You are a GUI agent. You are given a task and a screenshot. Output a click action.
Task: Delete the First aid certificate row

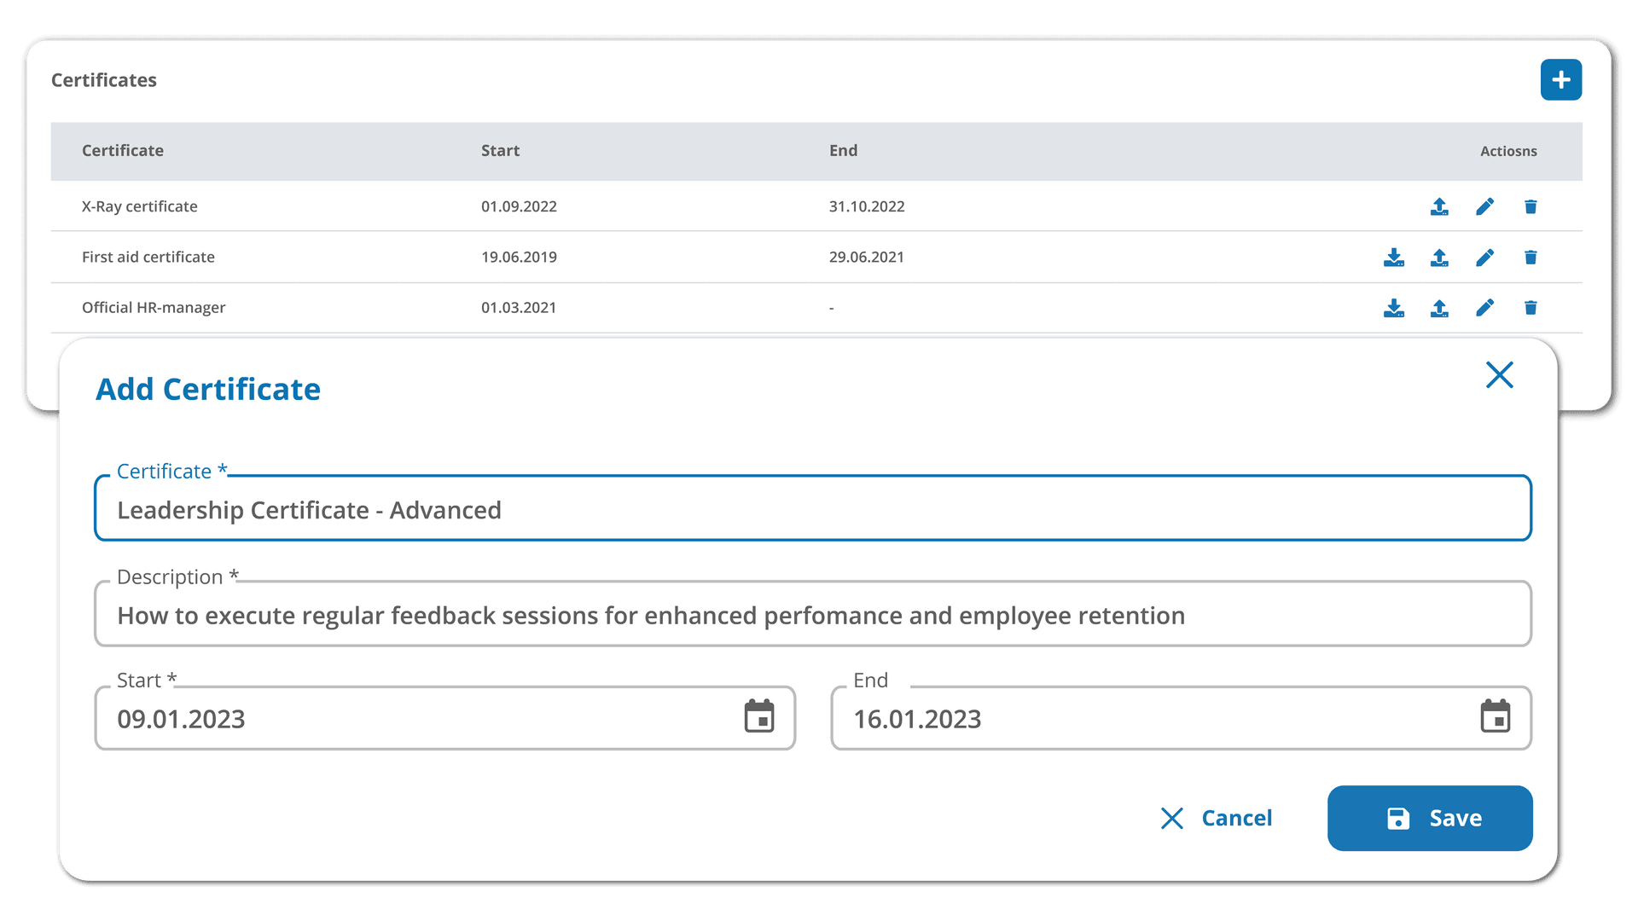[x=1531, y=257]
